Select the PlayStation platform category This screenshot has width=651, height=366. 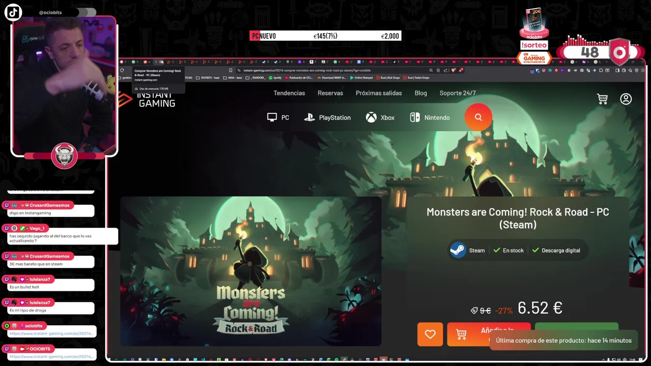pos(328,117)
